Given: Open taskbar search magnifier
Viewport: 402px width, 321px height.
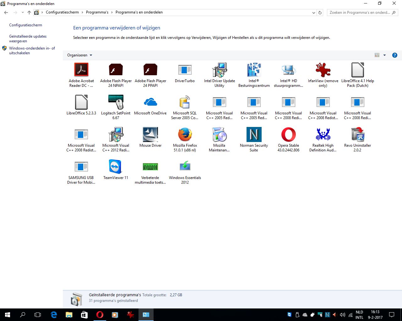Looking at the screenshot, I should [x=23, y=315].
